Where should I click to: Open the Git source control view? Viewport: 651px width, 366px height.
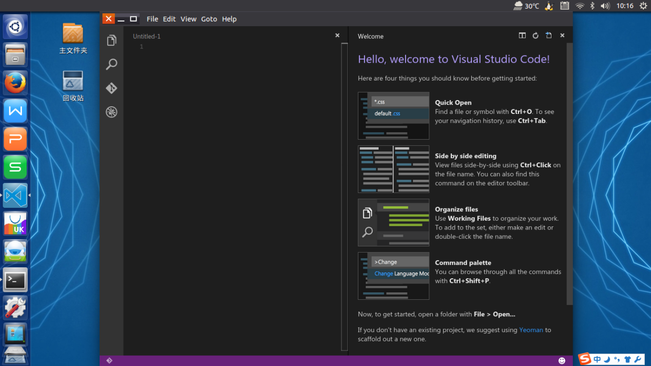pyautogui.click(x=111, y=88)
